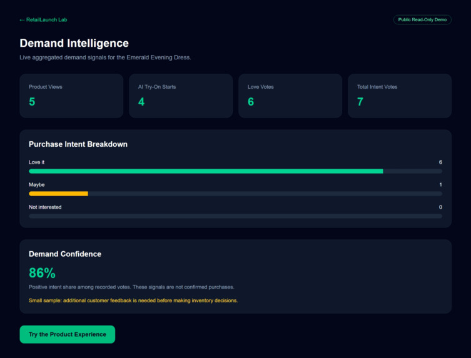Click the Total Intent Votes value 7

click(360, 102)
